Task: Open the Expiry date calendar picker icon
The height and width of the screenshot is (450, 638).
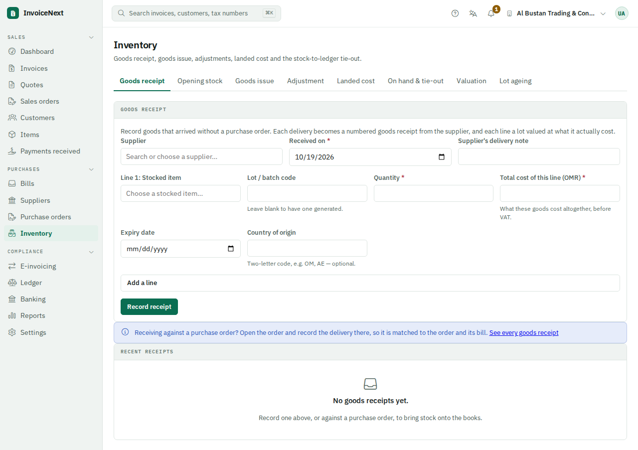Action: point(231,249)
